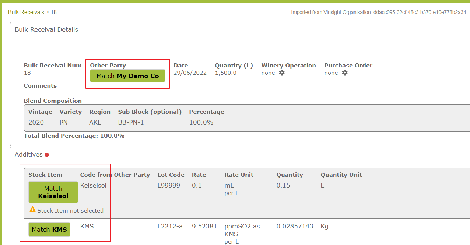Viewport: 470px width, 245px height.
Task: Select breadcrumb item '18'
Action: click(x=54, y=12)
